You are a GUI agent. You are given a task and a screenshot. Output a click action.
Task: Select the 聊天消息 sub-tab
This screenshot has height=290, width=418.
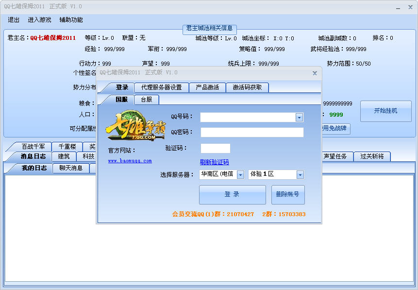[71, 168]
